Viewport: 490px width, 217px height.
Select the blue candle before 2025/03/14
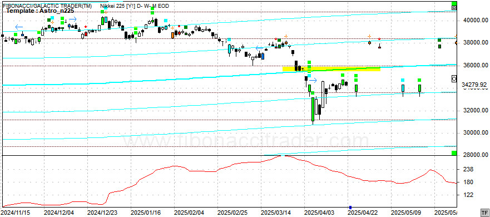[x=263, y=57]
